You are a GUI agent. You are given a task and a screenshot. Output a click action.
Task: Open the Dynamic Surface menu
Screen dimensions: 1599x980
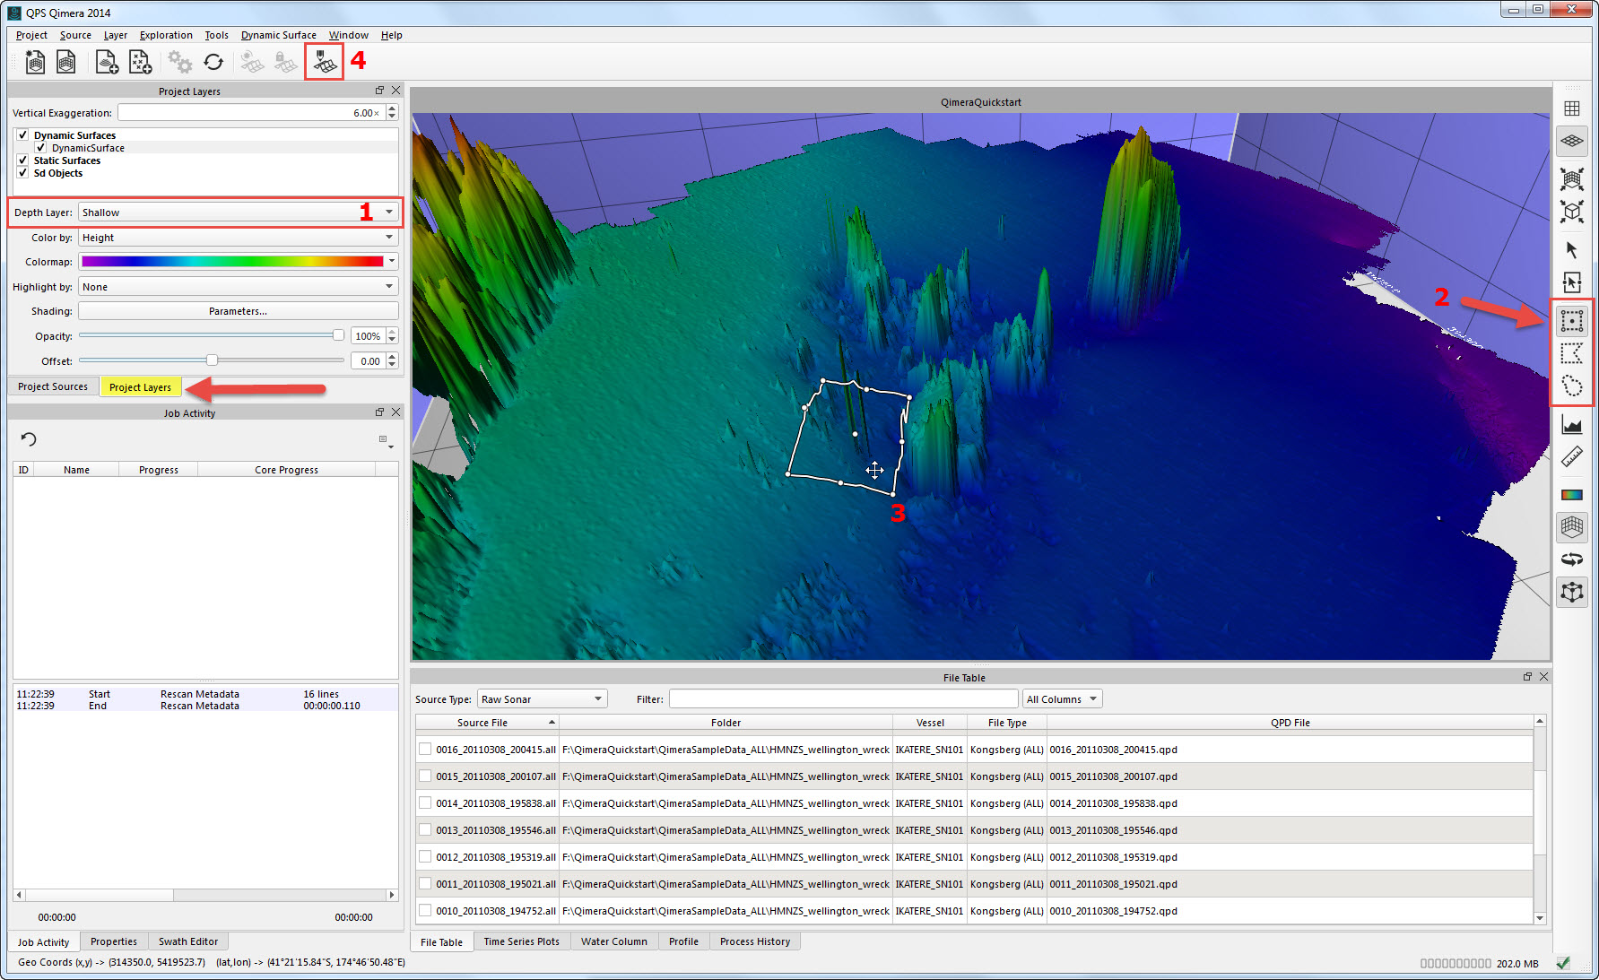pyautogui.click(x=278, y=35)
